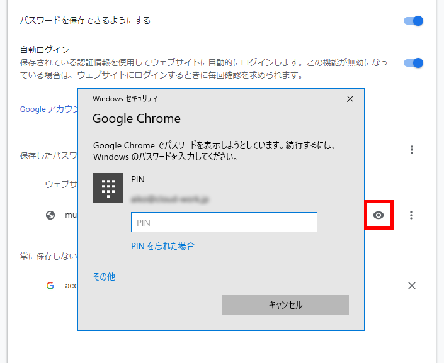Click the Google Chrome heading in dialog
This screenshot has width=444, height=363.
[137, 118]
